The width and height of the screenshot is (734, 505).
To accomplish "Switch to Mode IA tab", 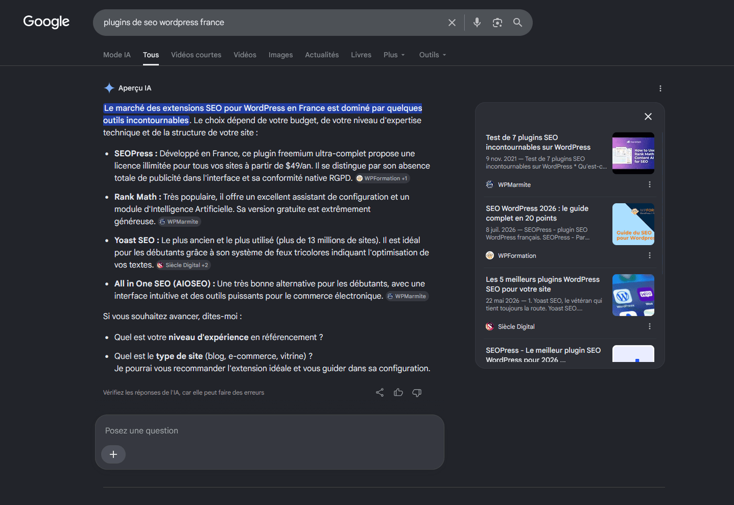I will coord(117,54).
